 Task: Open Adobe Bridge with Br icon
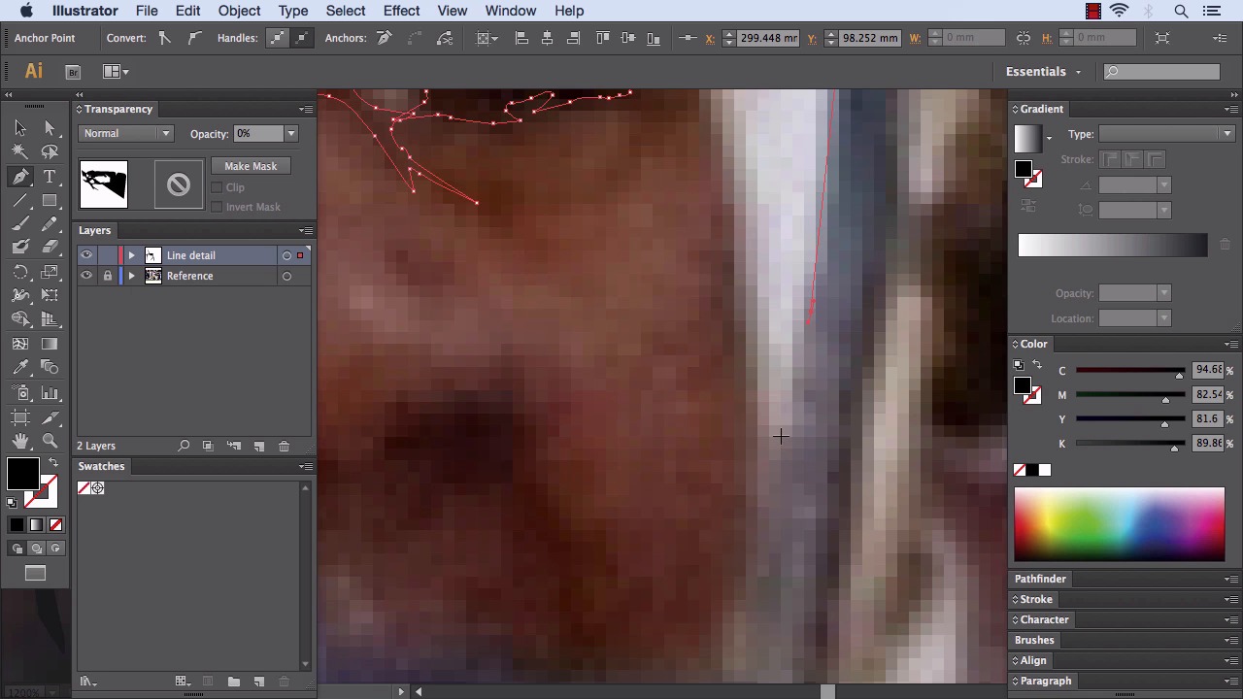pos(73,72)
